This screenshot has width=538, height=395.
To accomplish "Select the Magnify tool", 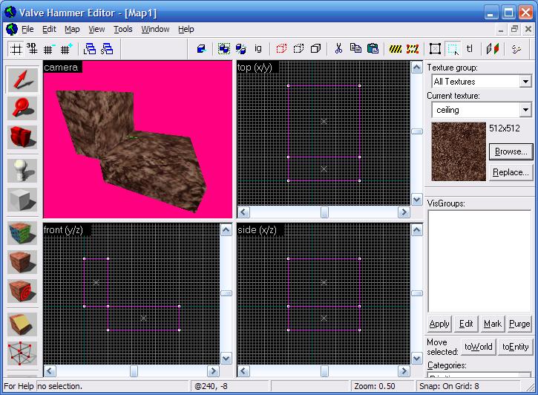I will coord(22,108).
